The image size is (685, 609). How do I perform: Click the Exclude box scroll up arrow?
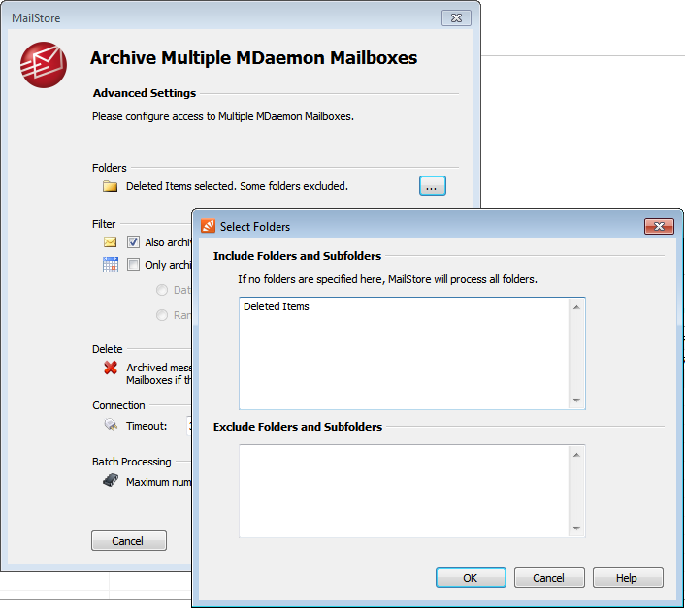point(576,455)
